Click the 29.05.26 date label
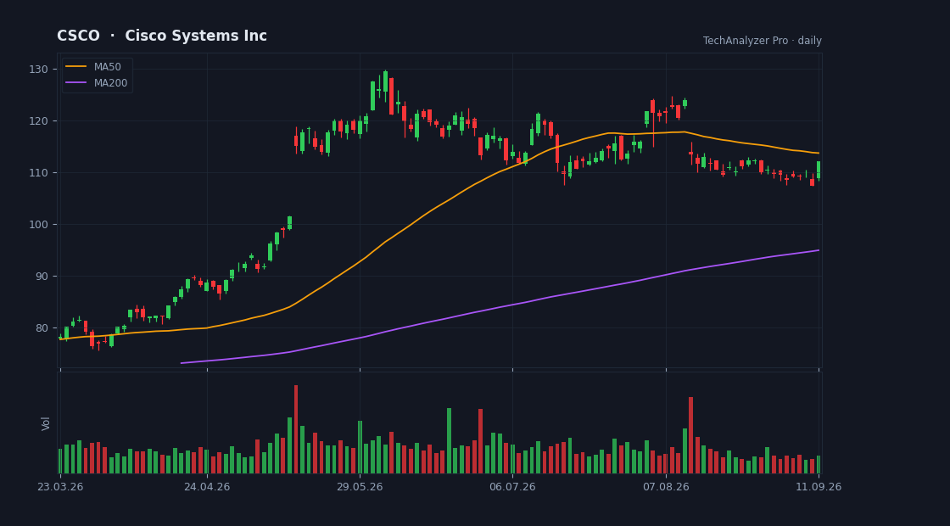Screen dimensions: 950x526 click(x=360, y=487)
